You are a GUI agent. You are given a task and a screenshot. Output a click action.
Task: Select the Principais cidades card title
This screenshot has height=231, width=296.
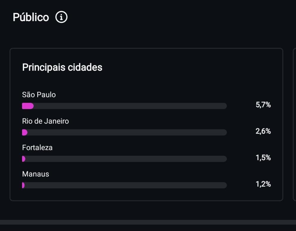[62, 67]
